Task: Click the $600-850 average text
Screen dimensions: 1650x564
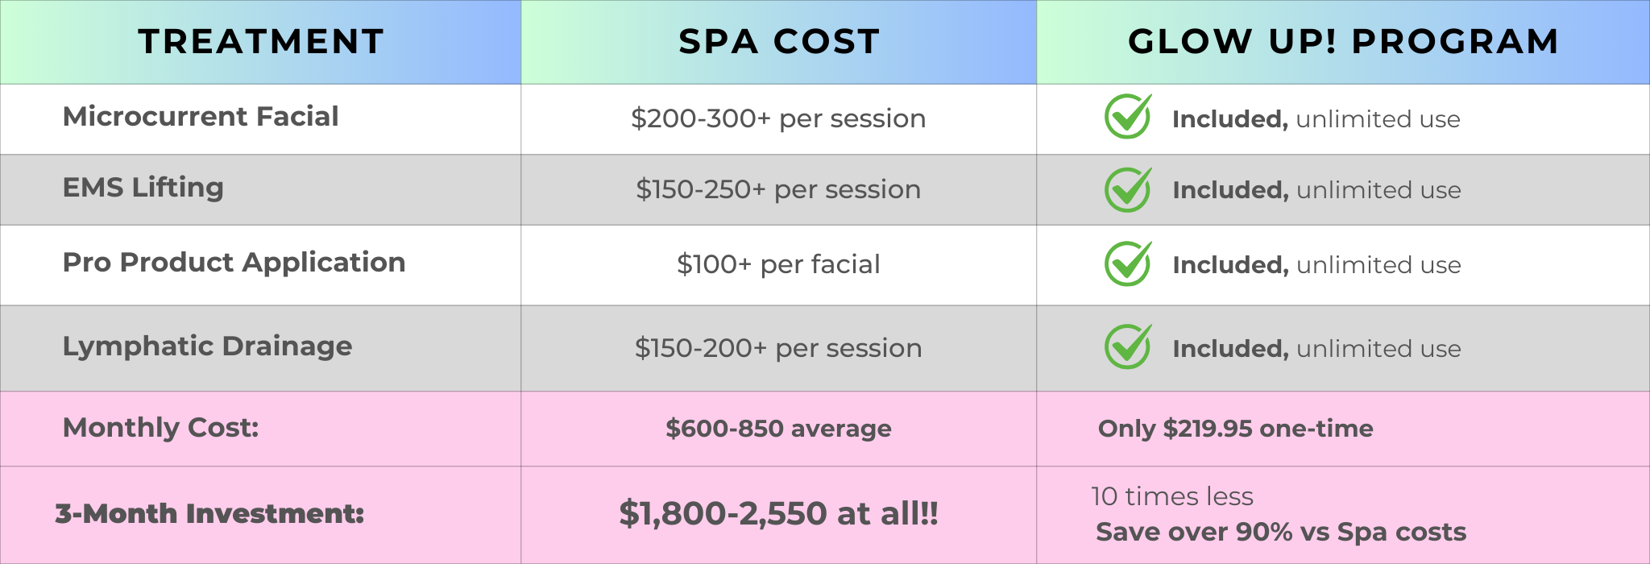Action: [x=778, y=429]
